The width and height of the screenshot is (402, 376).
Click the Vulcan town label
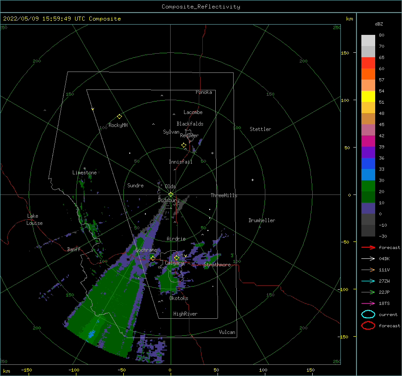[227, 332]
